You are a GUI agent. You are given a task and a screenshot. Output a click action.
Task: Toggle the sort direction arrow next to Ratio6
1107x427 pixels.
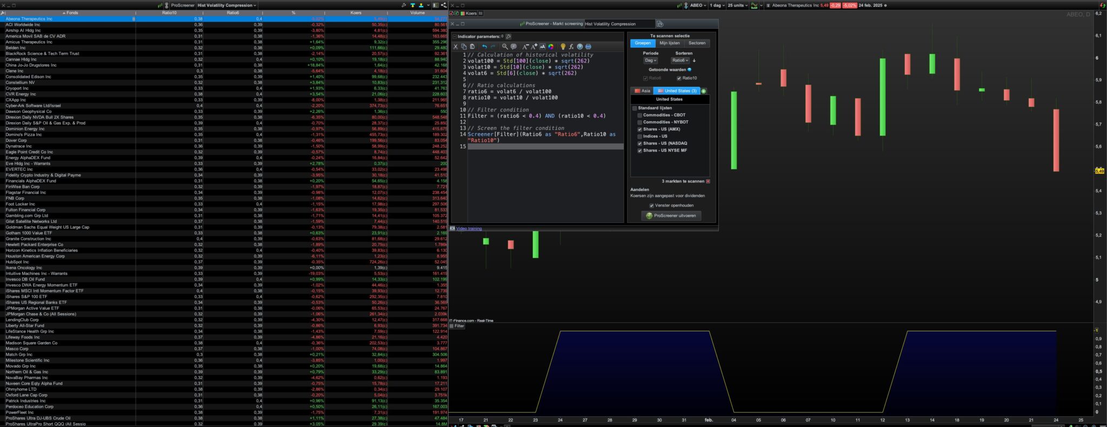695,60
